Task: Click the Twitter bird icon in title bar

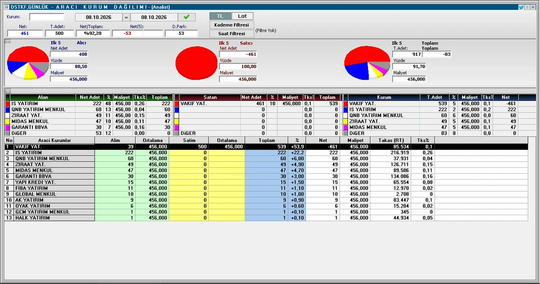Action: click(x=521, y=7)
